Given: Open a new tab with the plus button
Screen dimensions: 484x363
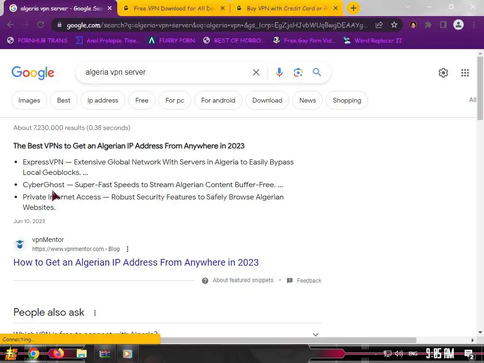Looking at the screenshot, I should click(x=354, y=9).
